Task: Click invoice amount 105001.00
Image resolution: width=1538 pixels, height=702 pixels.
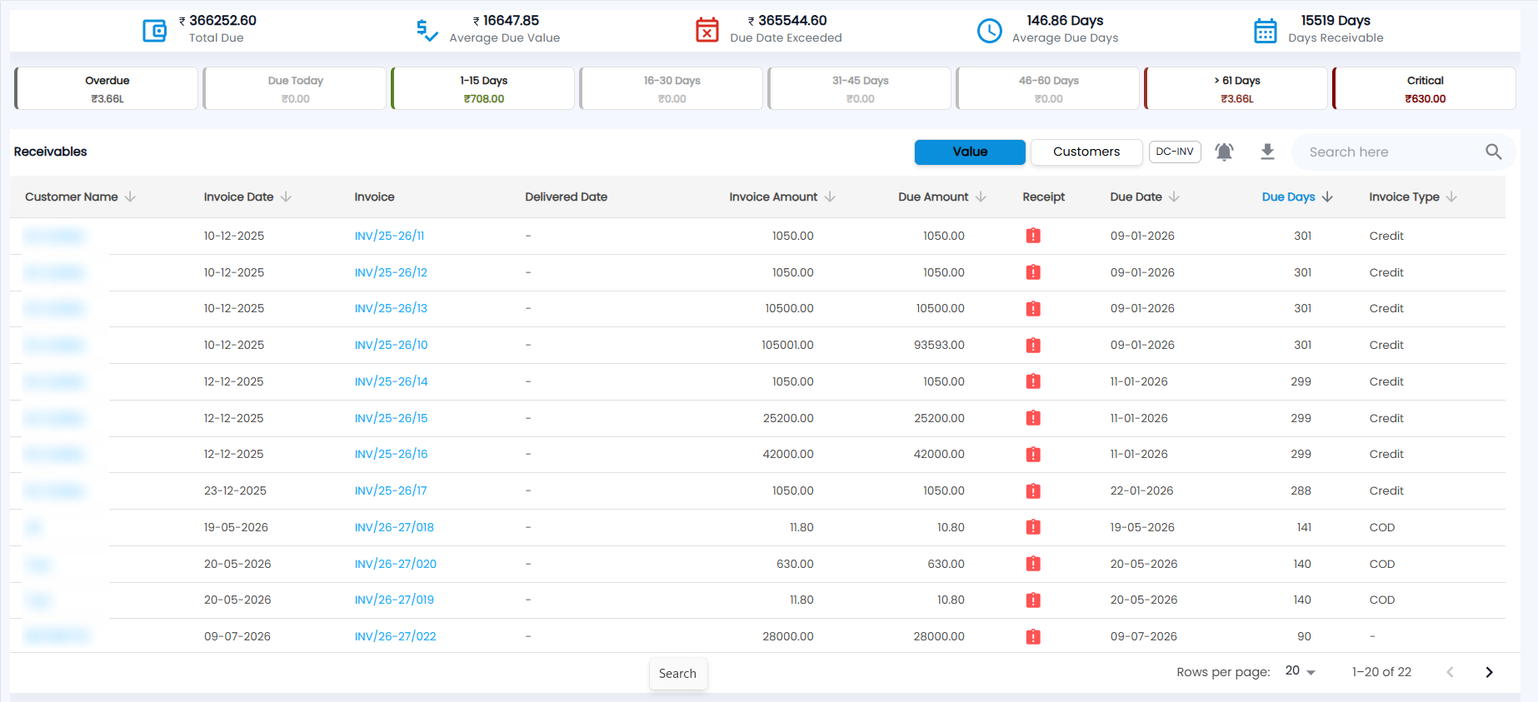Action: (x=787, y=345)
